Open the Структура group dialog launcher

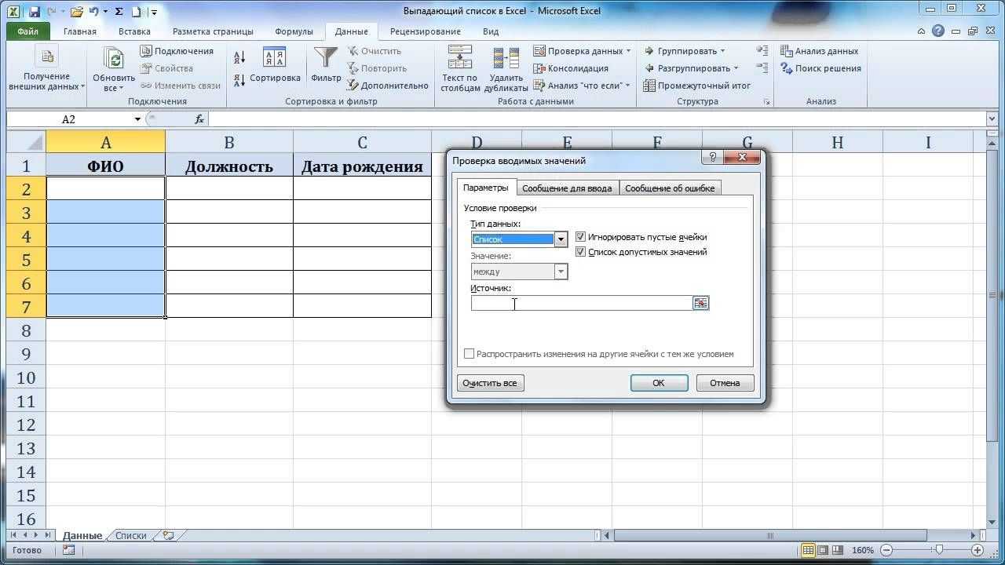766,102
